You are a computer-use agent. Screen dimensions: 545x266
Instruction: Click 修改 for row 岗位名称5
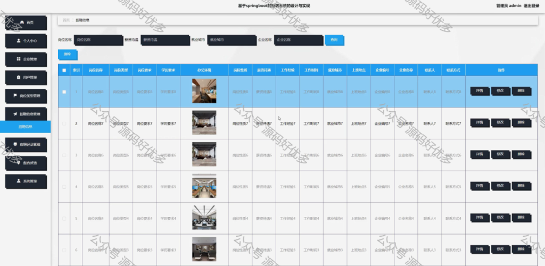tap(500, 186)
